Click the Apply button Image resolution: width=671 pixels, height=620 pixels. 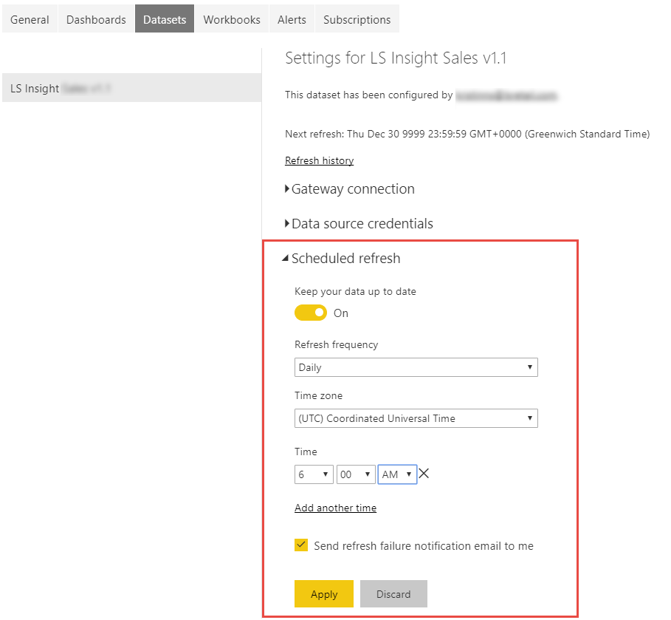pos(323,594)
